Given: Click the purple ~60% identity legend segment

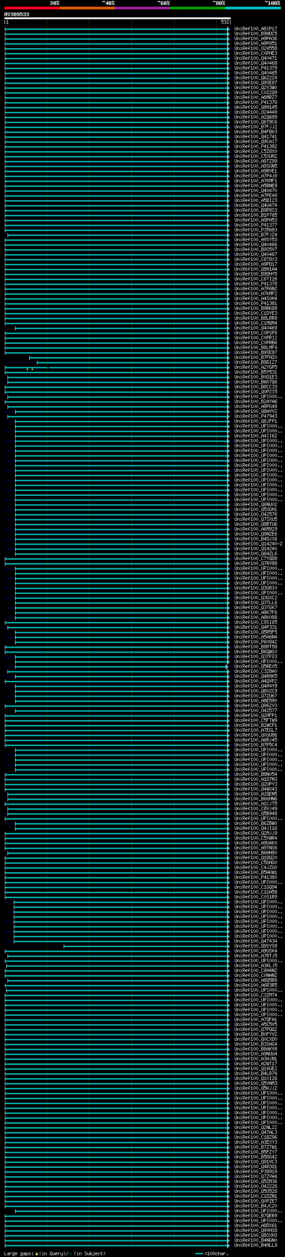Looking at the screenshot, I should pos(142,8).
